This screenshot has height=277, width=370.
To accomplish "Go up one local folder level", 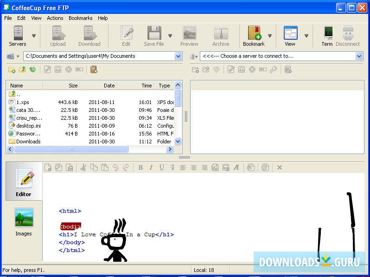I will point(22,70).
